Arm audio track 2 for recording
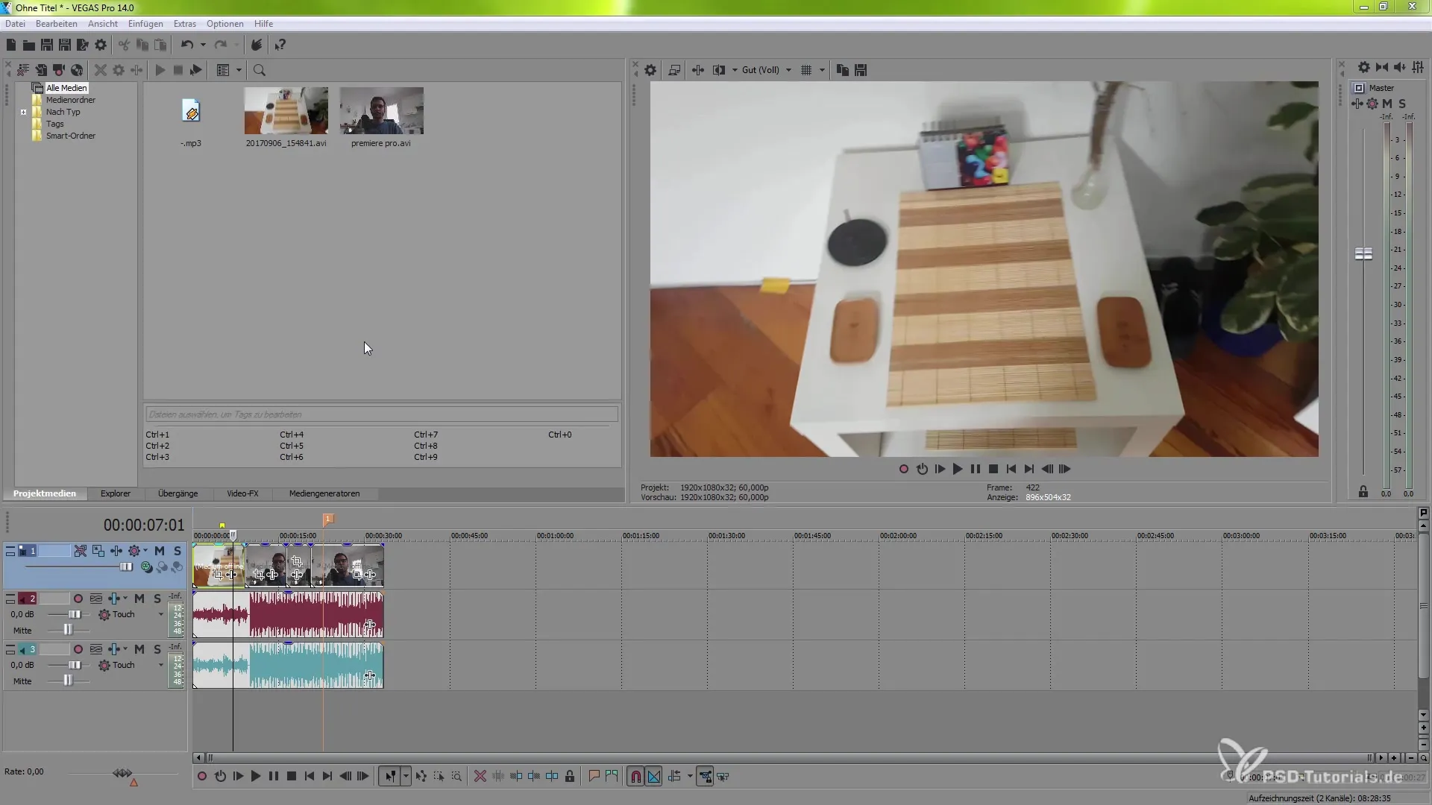 tap(78, 599)
